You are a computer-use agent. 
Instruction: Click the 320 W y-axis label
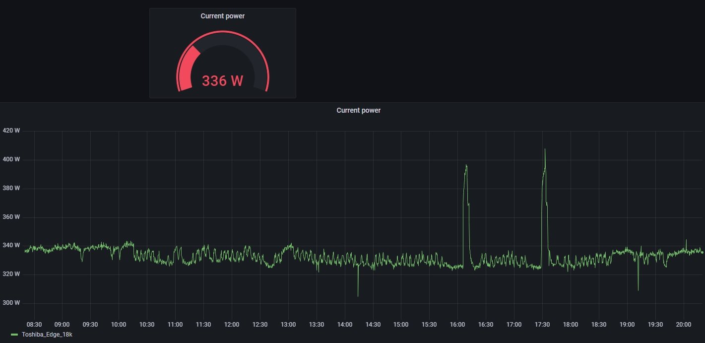pyautogui.click(x=11, y=274)
